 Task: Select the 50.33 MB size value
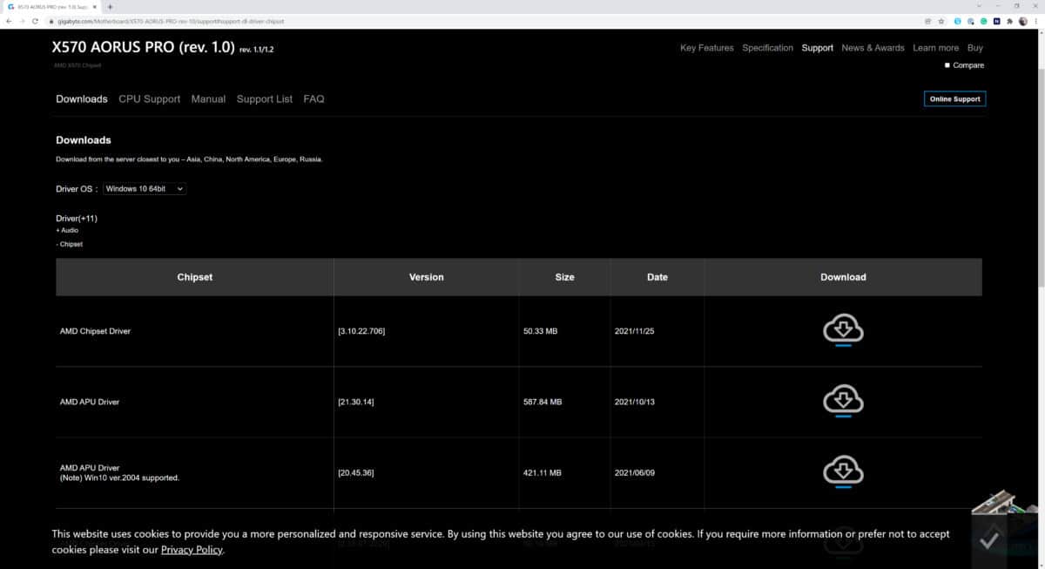coord(540,331)
